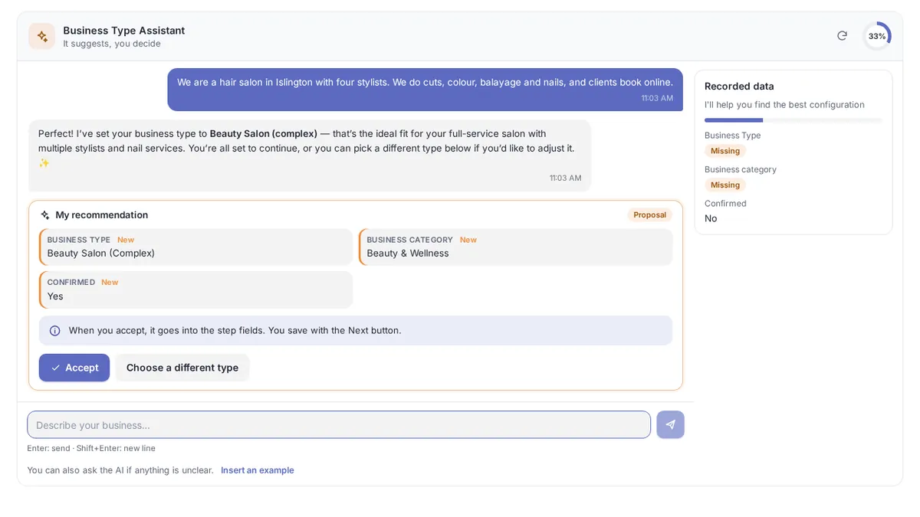Click Choose a different type button

click(x=182, y=368)
